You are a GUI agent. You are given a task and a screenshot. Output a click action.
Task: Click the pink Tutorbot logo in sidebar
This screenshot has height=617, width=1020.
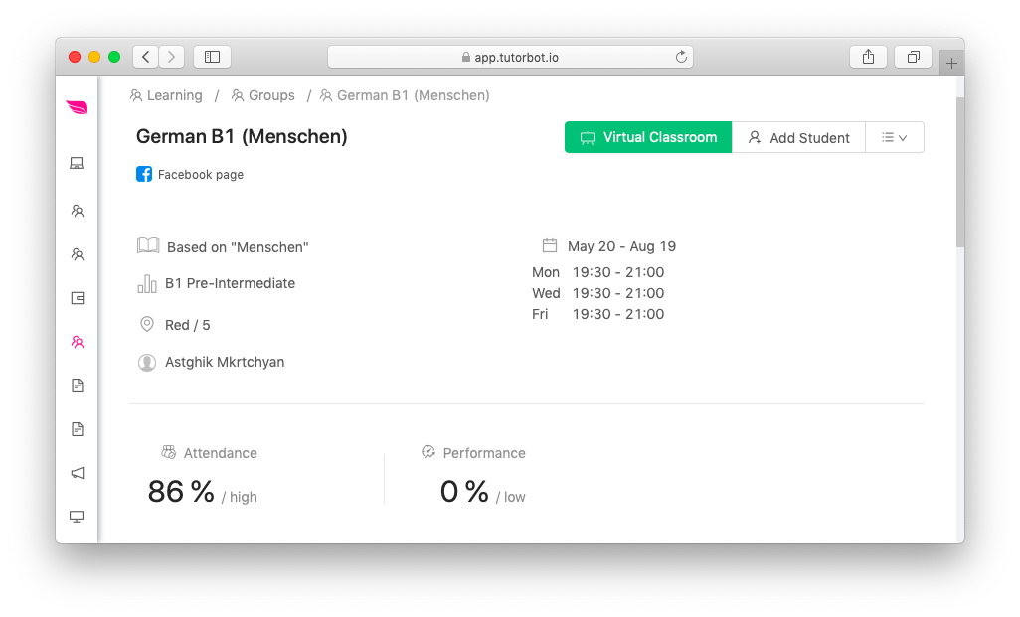point(77,107)
